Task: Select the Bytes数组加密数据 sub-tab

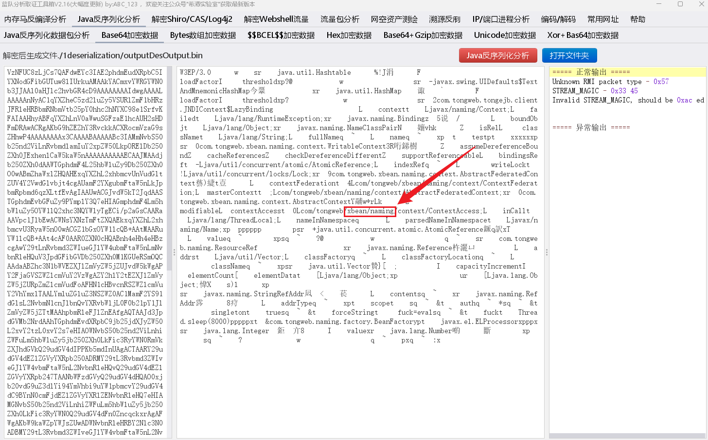Action: (203, 35)
